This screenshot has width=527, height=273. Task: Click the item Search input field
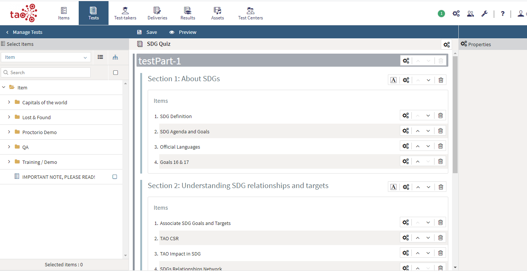(46, 73)
